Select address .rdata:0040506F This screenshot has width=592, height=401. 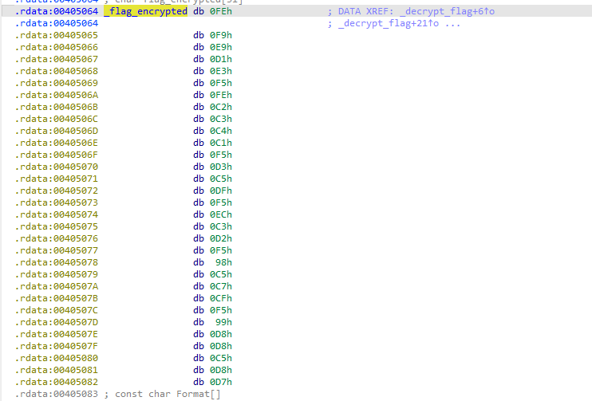pyautogui.click(x=57, y=155)
